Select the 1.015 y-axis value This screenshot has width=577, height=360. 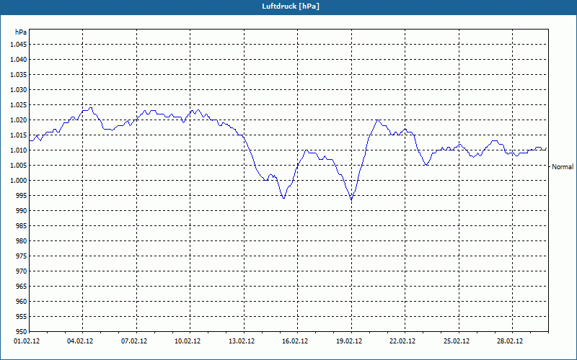19,135
